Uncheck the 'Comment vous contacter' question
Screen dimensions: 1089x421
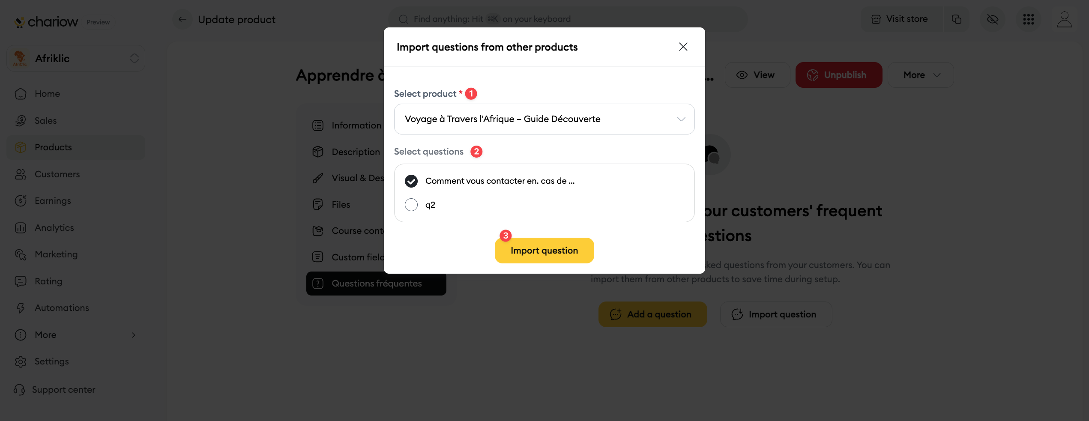click(x=411, y=181)
